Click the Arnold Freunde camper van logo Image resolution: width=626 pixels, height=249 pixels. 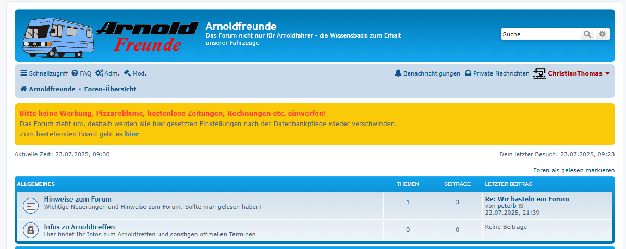point(111,36)
